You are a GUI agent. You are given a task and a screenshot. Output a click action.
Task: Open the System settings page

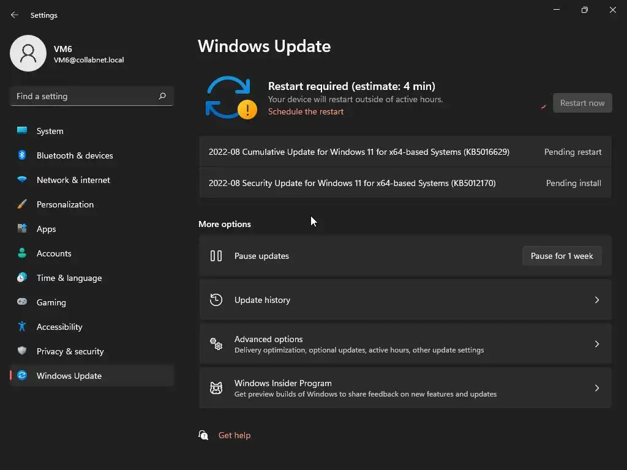(x=50, y=131)
